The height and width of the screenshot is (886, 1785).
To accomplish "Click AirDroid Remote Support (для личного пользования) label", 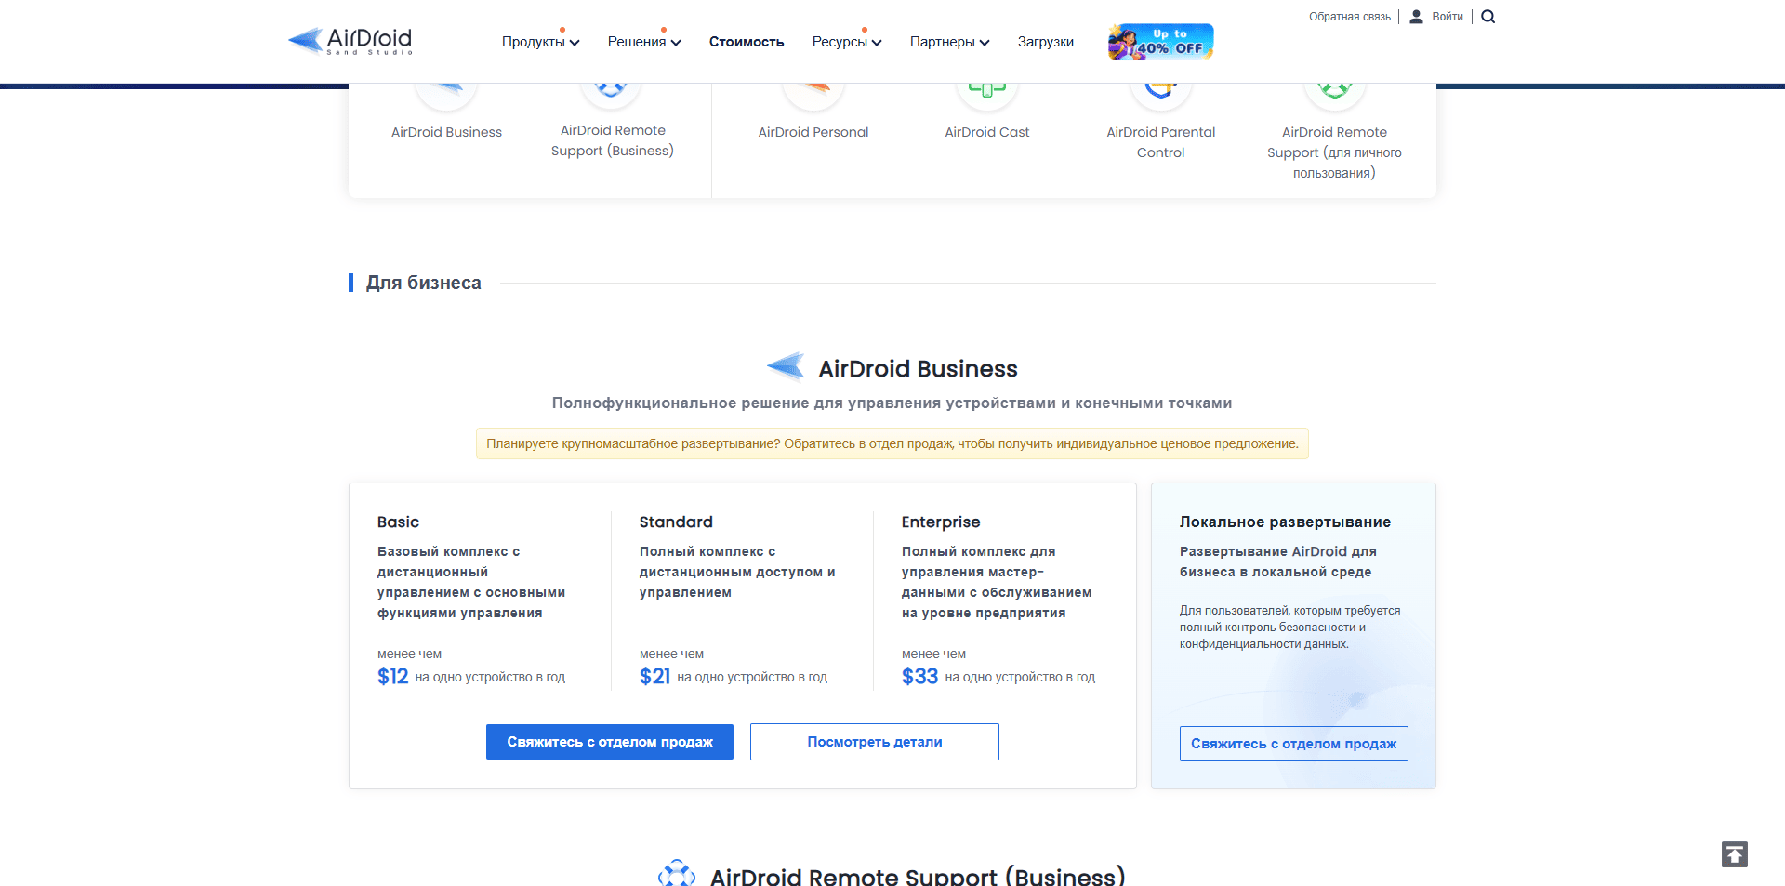I will [1335, 152].
